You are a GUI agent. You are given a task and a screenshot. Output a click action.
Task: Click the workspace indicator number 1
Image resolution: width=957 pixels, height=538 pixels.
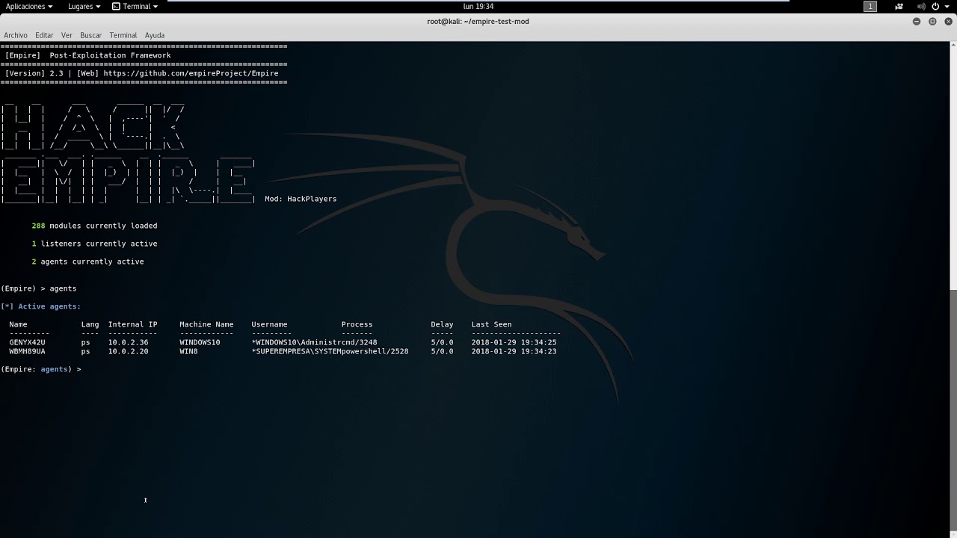(x=870, y=6)
